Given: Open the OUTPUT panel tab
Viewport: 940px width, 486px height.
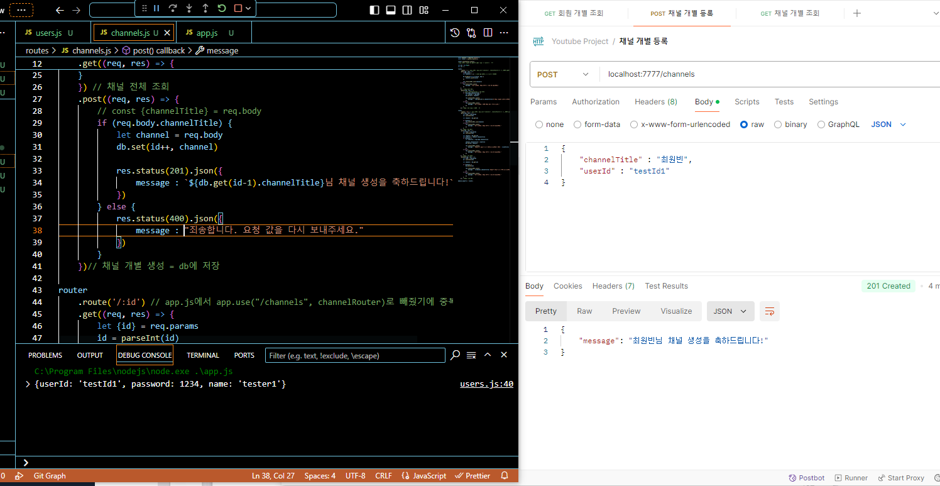Looking at the screenshot, I should tap(90, 355).
